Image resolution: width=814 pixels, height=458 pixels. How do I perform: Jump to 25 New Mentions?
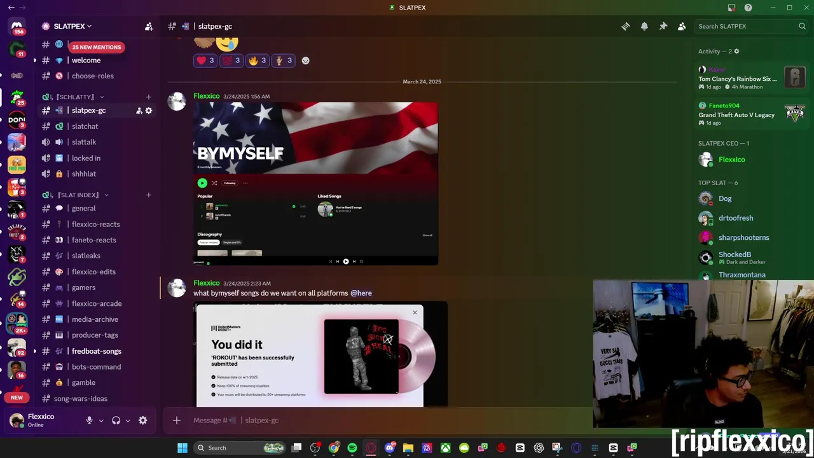click(96, 47)
